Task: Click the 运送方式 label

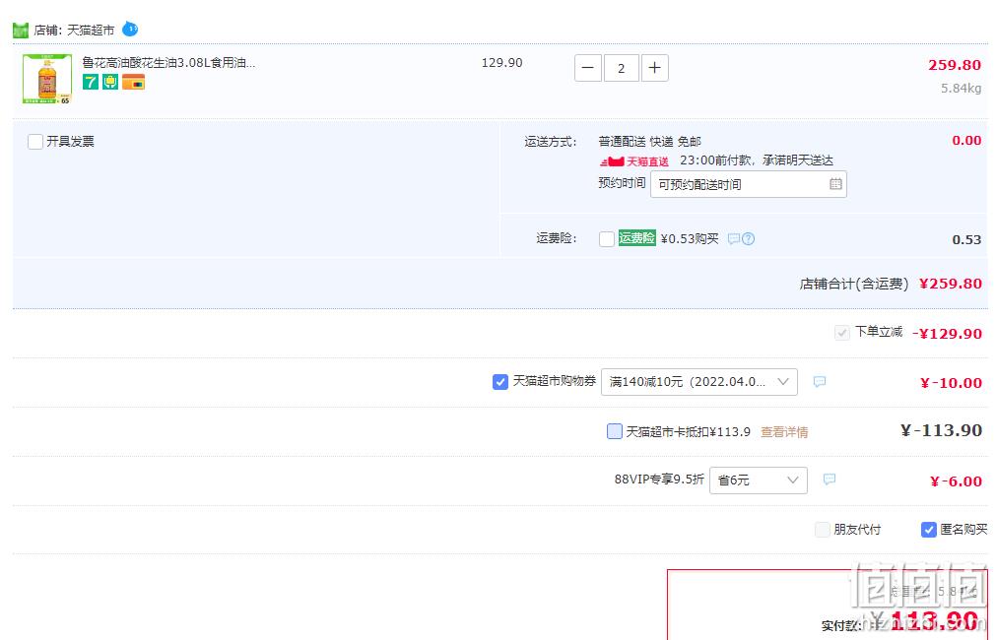Action: [x=551, y=142]
